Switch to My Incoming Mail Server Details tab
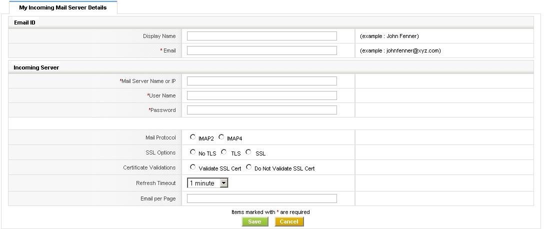The width and height of the screenshot is (555, 229). 63,7
